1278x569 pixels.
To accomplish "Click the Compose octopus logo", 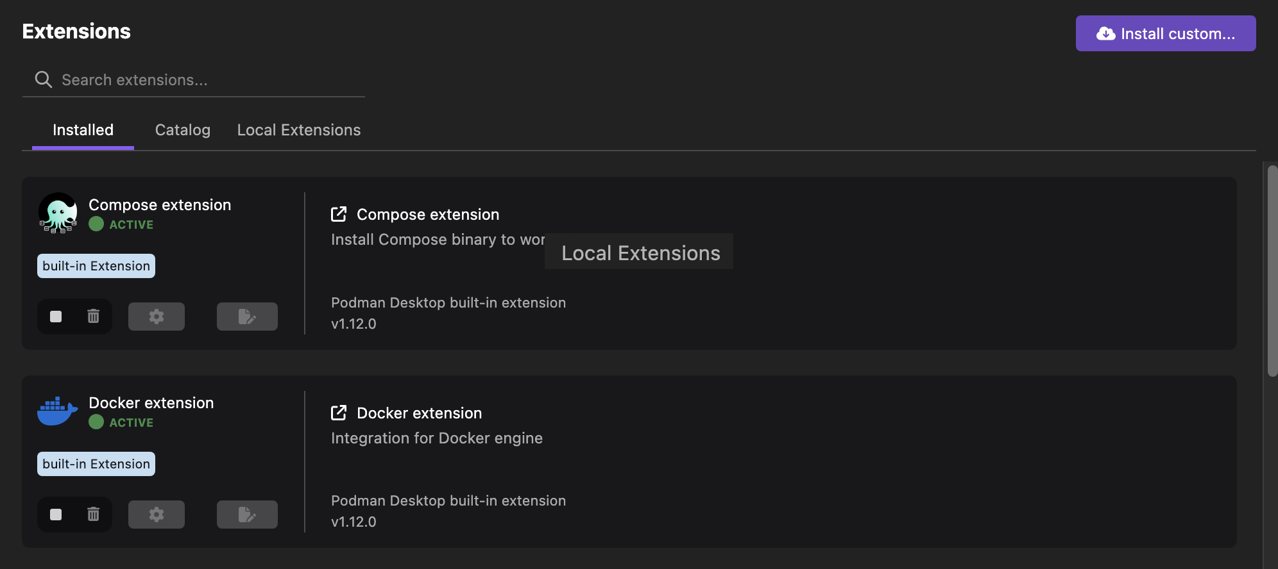I will click(x=58, y=213).
